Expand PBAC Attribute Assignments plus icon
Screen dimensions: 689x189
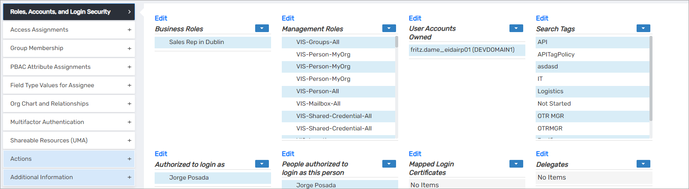[x=129, y=67]
